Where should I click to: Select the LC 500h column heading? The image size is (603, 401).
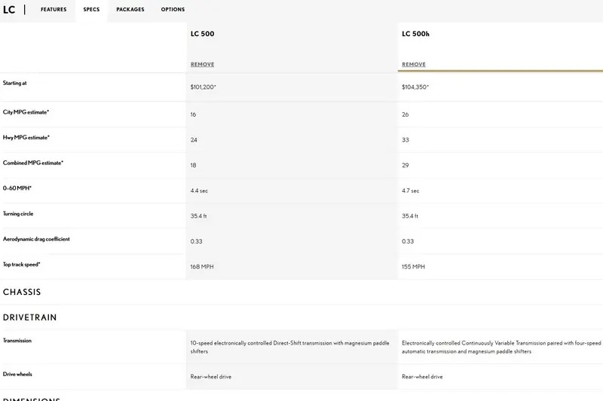pyautogui.click(x=416, y=34)
